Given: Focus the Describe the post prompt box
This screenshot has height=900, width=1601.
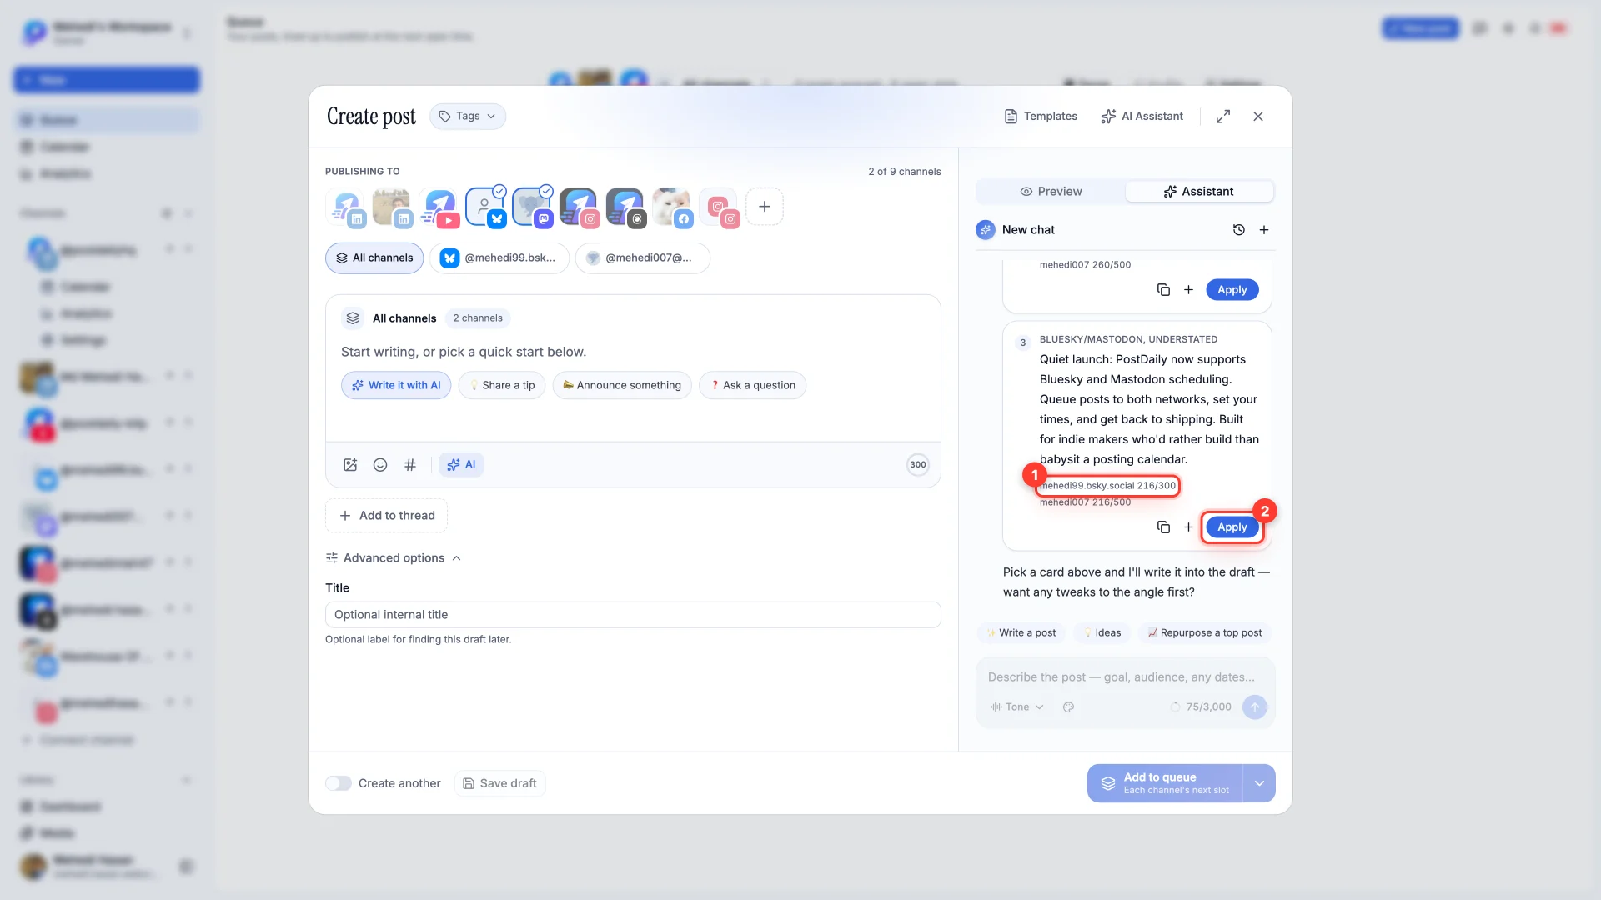Looking at the screenshot, I should [x=1125, y=677].
